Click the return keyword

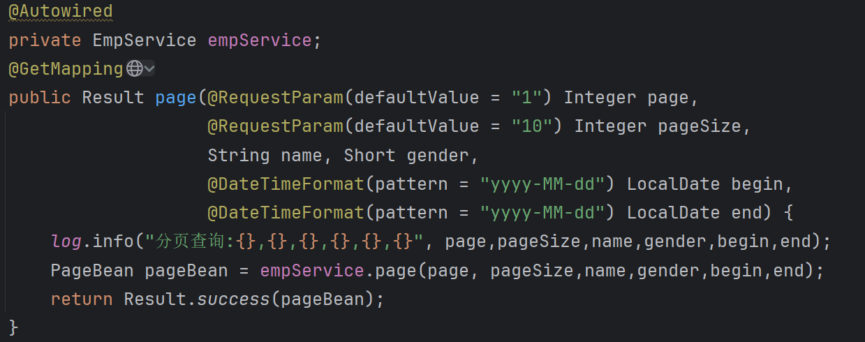[82, 299]
